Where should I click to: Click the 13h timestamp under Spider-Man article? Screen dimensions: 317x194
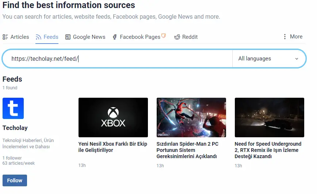[x=160, y=166]
